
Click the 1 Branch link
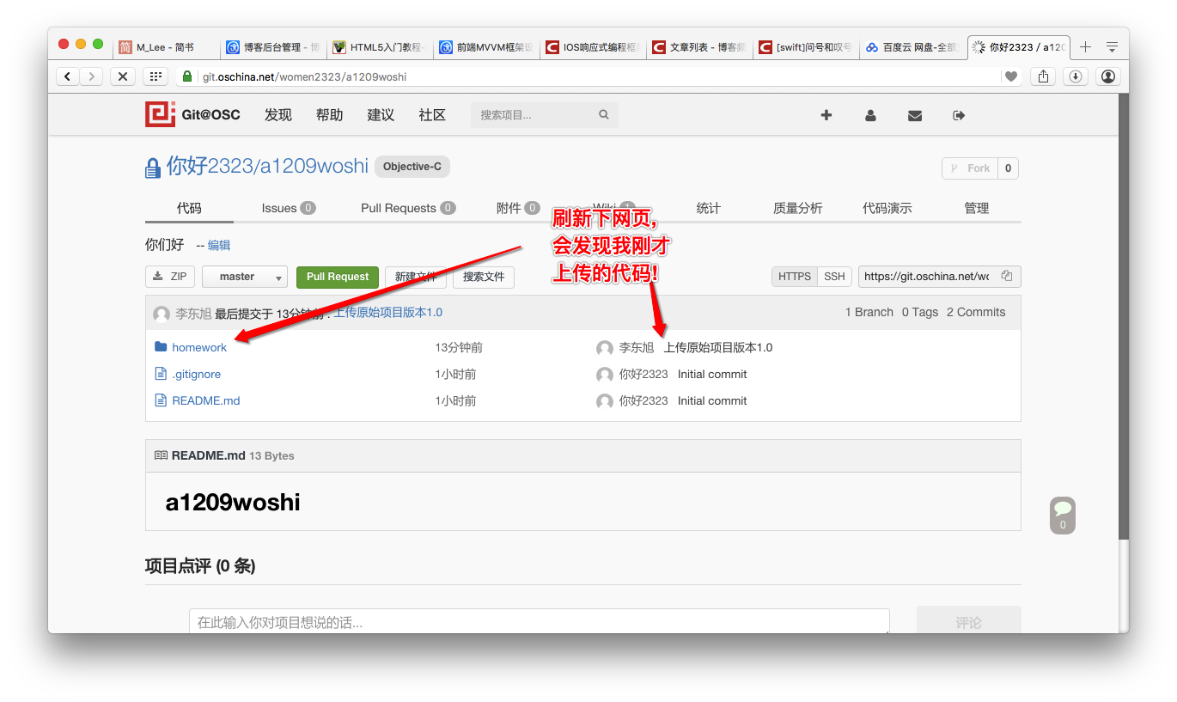869,313
